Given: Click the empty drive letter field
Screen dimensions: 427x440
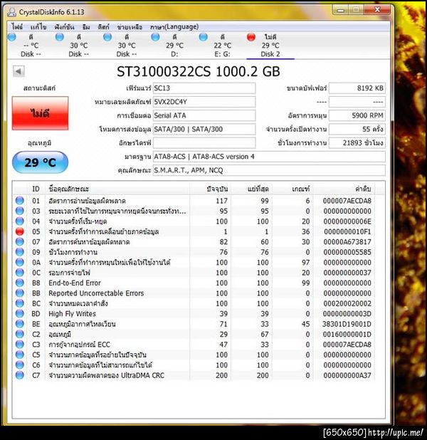Looking at the screenshot, I should tap(204, 143).
